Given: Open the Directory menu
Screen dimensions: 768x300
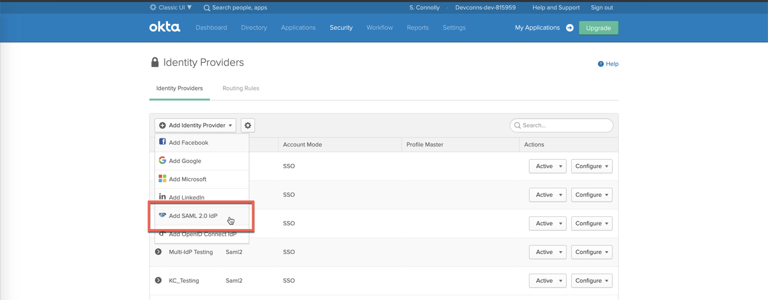Looking at the screenshot, I should coord(254,28).
